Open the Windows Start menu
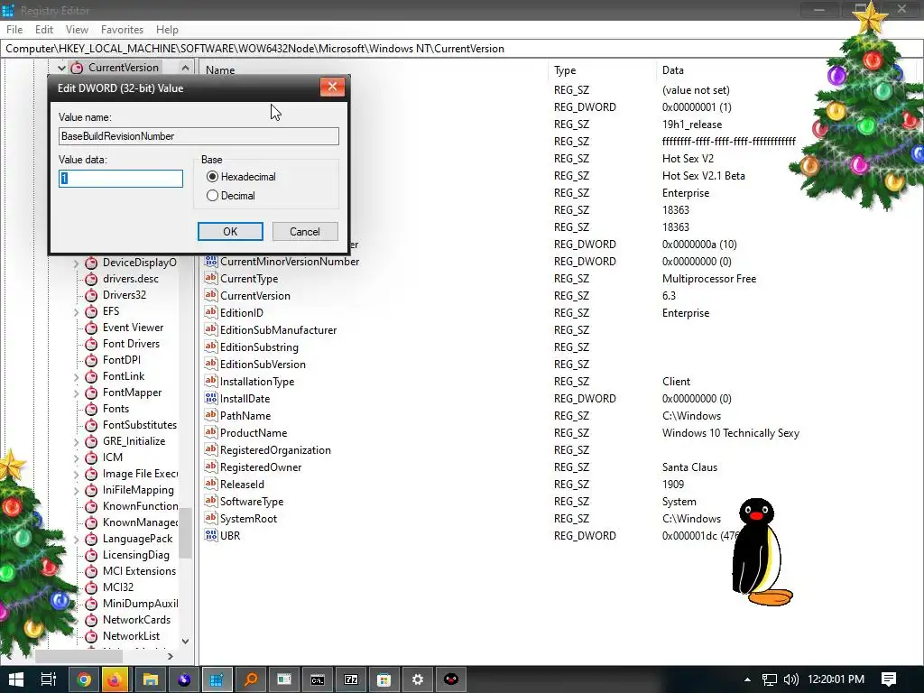Viewport: 924px width, 693px height. (16, 679)
